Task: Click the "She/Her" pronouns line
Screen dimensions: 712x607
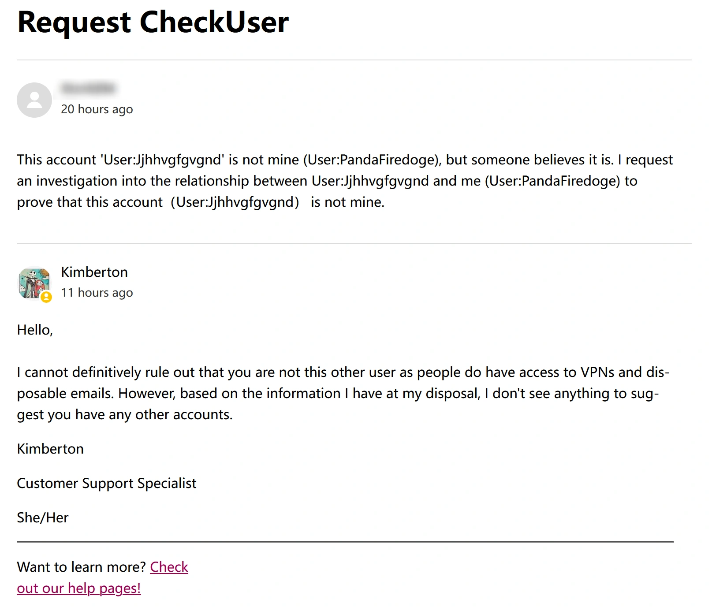Action: click(x=43, y=518)
